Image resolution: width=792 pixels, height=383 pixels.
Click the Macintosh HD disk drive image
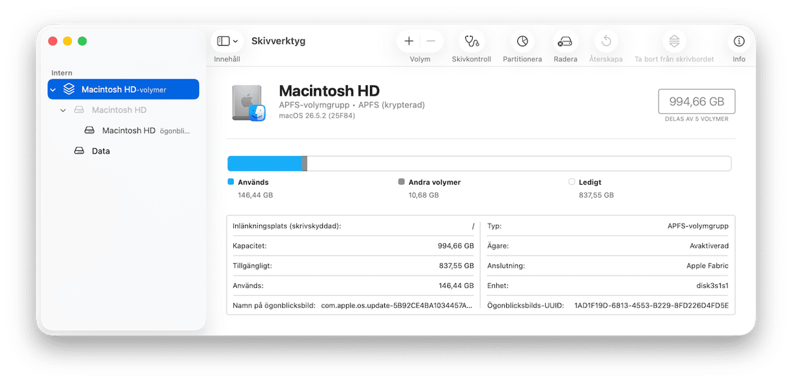248,103
